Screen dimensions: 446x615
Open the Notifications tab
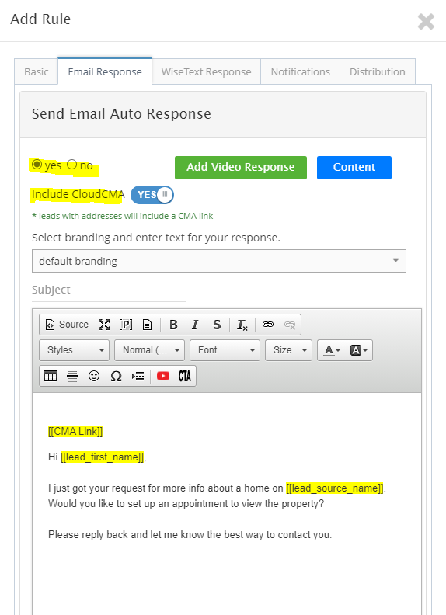(301, 71)
